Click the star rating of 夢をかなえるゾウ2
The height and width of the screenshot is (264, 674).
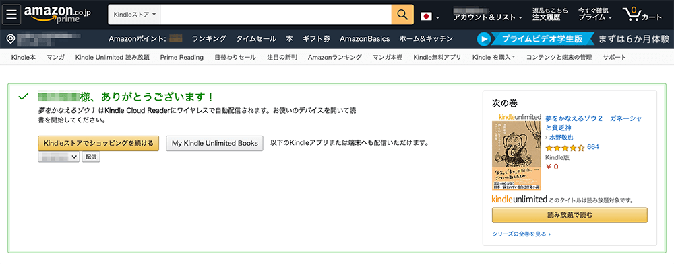[x=565, y=148]
